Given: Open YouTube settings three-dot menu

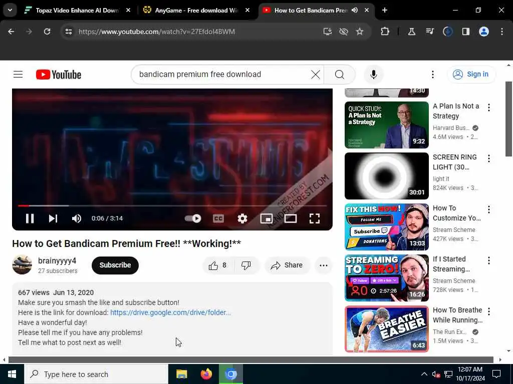Looking at the screenshot, I should (432, 74).
